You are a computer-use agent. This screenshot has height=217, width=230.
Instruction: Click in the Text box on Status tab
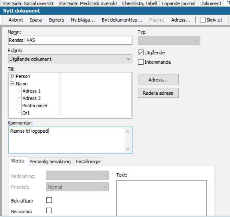coord(161,198)
